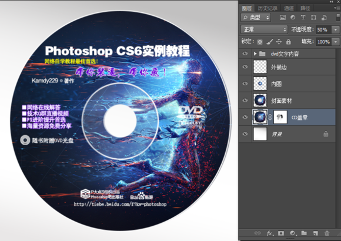Screen dimensions: 341x241
Task: Open the opacity 50% slider arrow
Action: [x=336, y=29]
